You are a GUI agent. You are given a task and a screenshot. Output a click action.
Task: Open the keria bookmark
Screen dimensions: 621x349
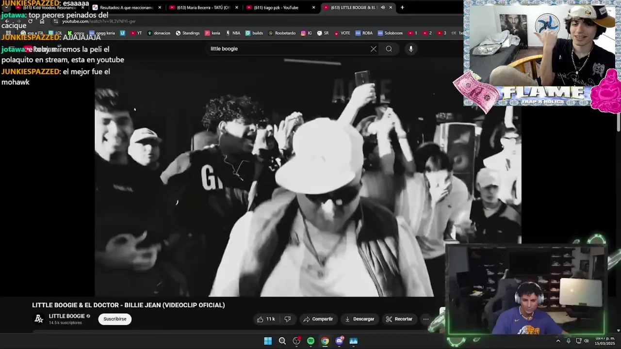point(212,33)
